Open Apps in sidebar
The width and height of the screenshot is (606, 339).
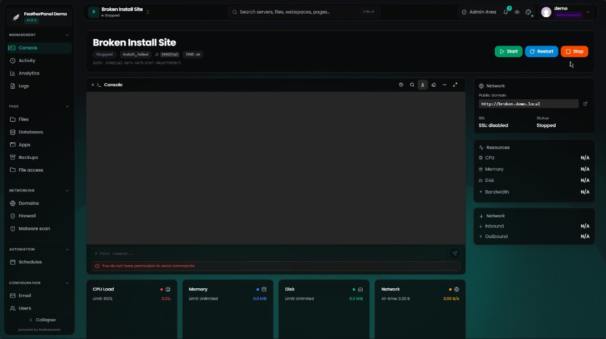tap(40, 145)
